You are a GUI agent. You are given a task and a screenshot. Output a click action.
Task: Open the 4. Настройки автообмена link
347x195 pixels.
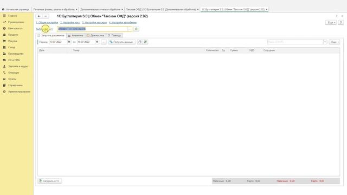click(123, 23)
